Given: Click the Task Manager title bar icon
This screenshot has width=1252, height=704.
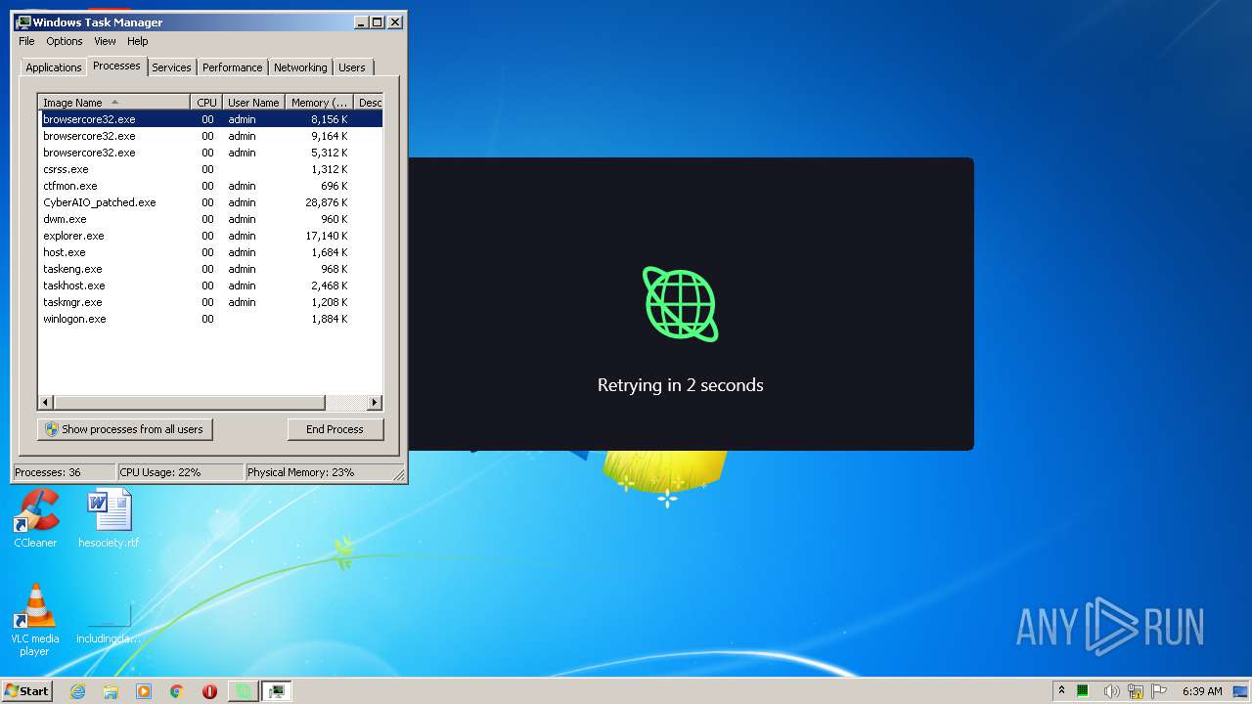Looking at the screenshot, I should point(23,22).
